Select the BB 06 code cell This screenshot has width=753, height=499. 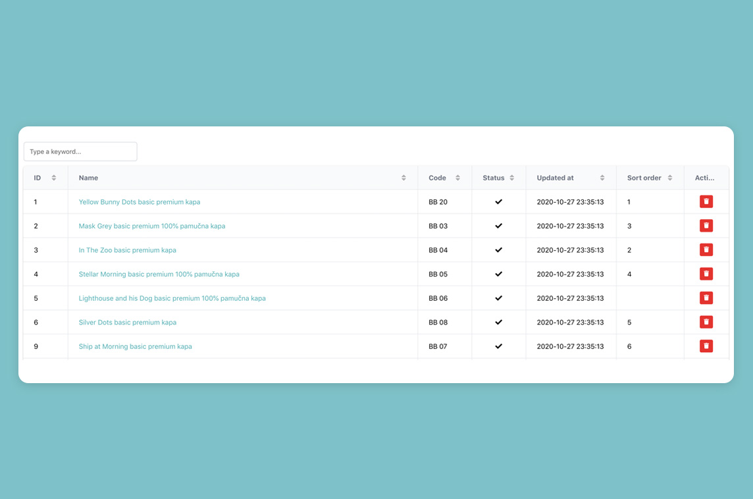coord(438,298)
